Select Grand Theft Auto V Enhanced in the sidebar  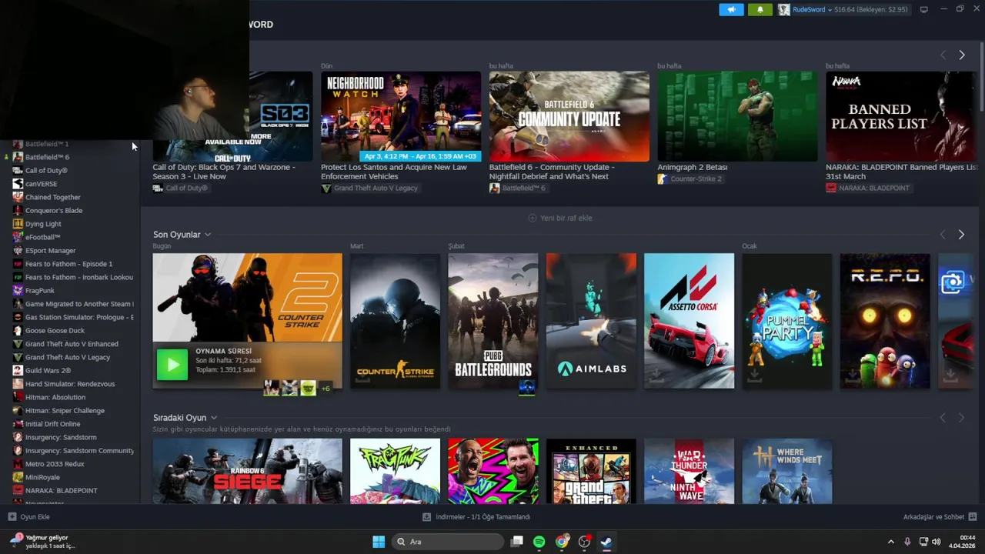pyautogui.click(x=72, y=344)
